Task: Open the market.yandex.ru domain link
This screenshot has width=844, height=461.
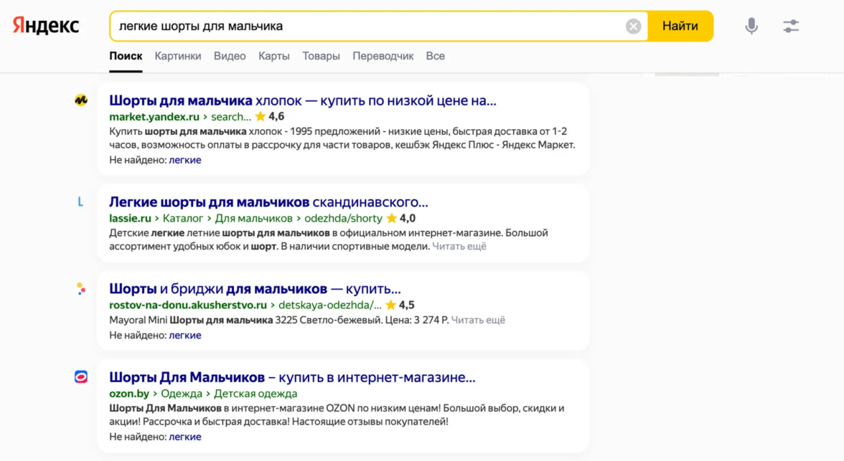Action: click(x=154, y=117)
